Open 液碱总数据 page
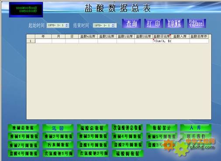This screenshot has height=161, width=221. [23, 128]
